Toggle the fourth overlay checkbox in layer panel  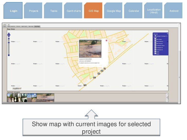pos(155,45)
